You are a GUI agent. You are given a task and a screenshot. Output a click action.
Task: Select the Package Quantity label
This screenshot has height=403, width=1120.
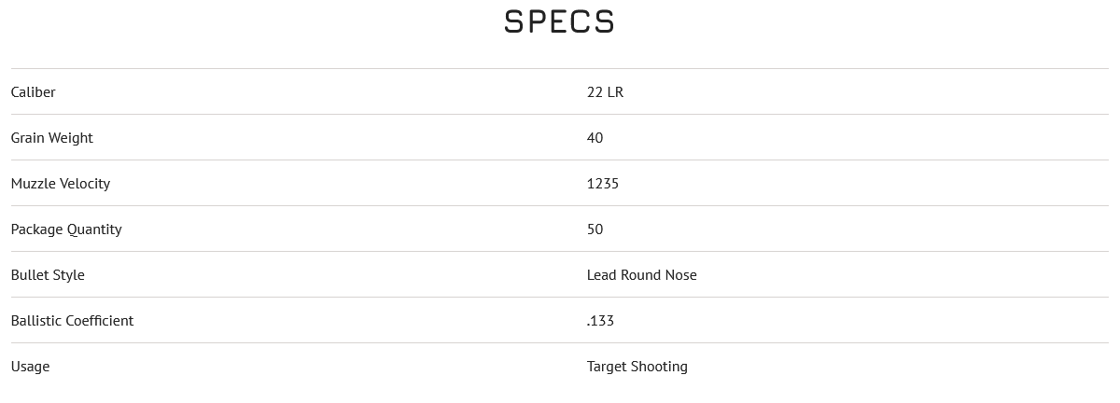click(66, 229)
